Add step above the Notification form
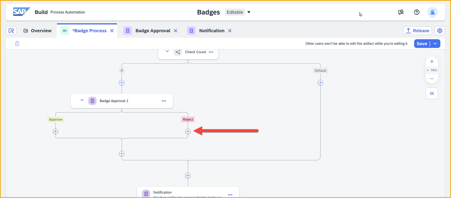The image size is (451, 198). pos(188,175)
